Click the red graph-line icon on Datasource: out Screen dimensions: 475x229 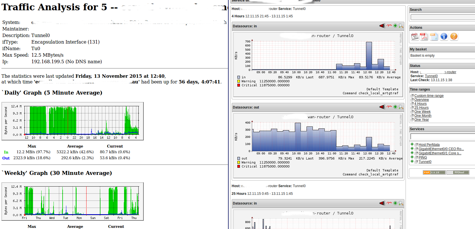[389, 107]
